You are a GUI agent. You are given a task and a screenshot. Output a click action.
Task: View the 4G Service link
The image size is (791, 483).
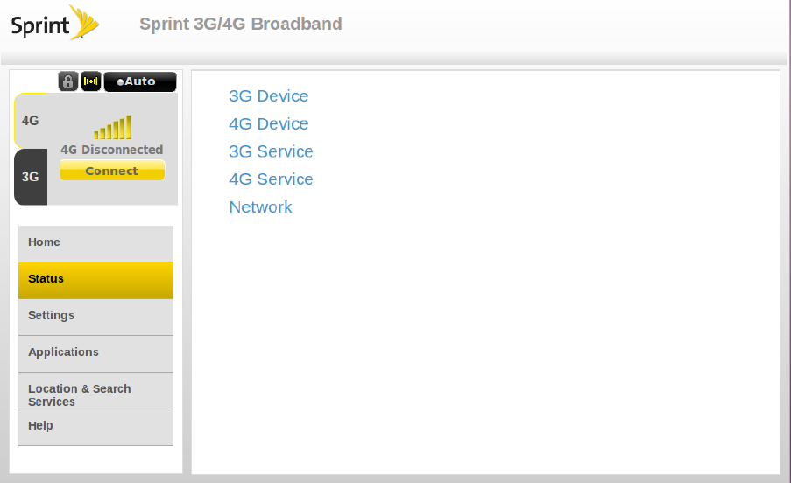[x=271, y=179]
